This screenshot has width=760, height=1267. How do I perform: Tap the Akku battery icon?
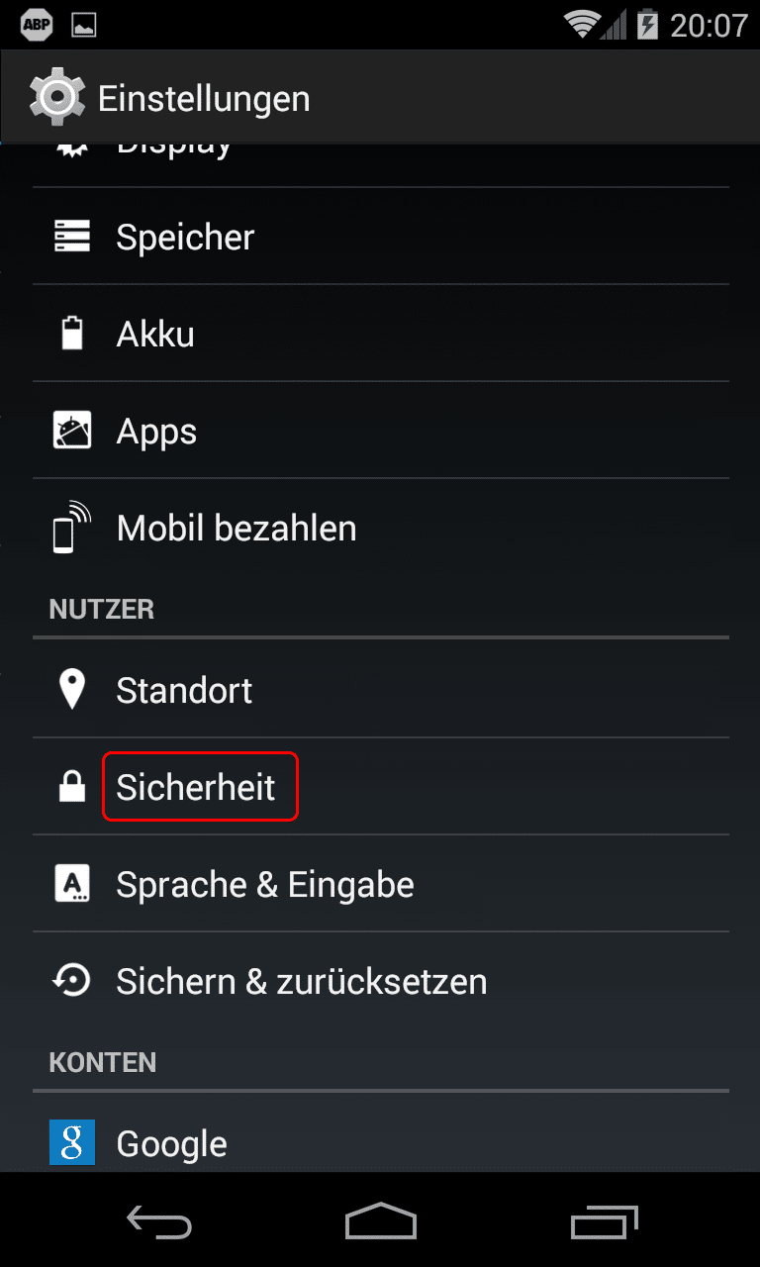click(x=71, y=333)
